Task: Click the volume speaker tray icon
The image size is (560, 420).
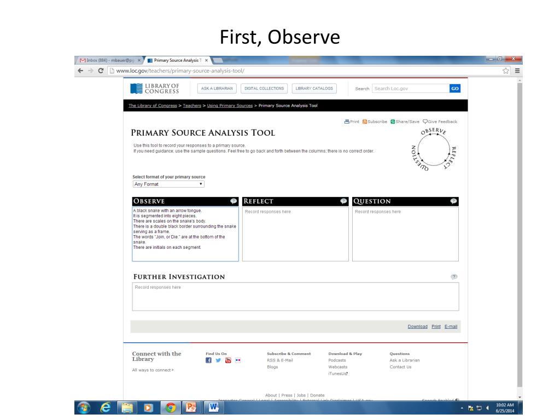Action: click(x=487, y=408)
